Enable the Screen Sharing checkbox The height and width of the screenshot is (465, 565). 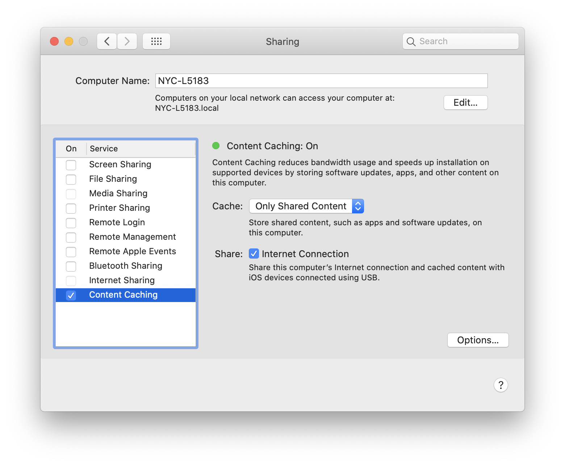point(71,165)
